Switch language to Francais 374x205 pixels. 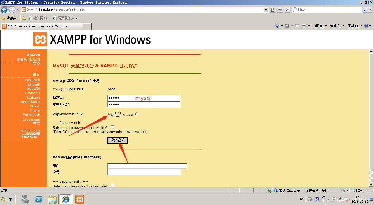(x=33, y=93)
